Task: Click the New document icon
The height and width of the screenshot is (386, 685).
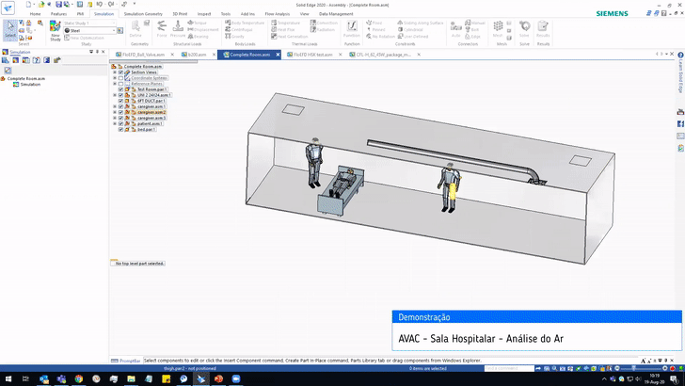Action: coord(29,5)
